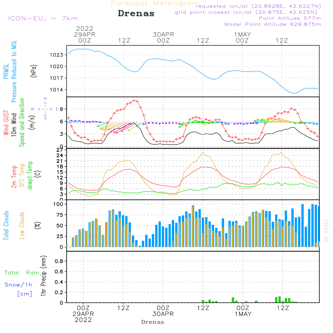Screen dimensions: 333x333
Task: Click the 50 cloud percentage axis value
Action: (60, 226)
